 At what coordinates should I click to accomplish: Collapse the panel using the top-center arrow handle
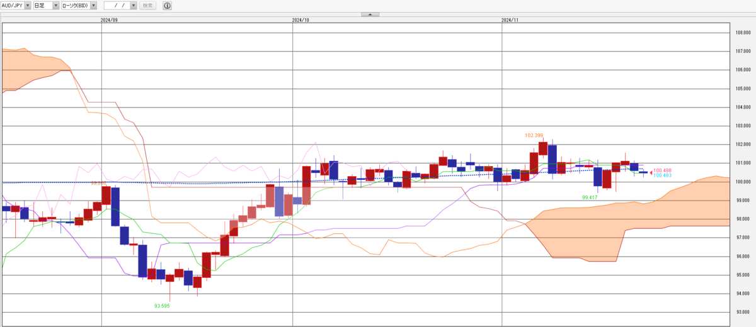370,14
